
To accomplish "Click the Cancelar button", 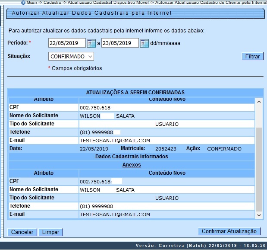I will coord(22,232).
